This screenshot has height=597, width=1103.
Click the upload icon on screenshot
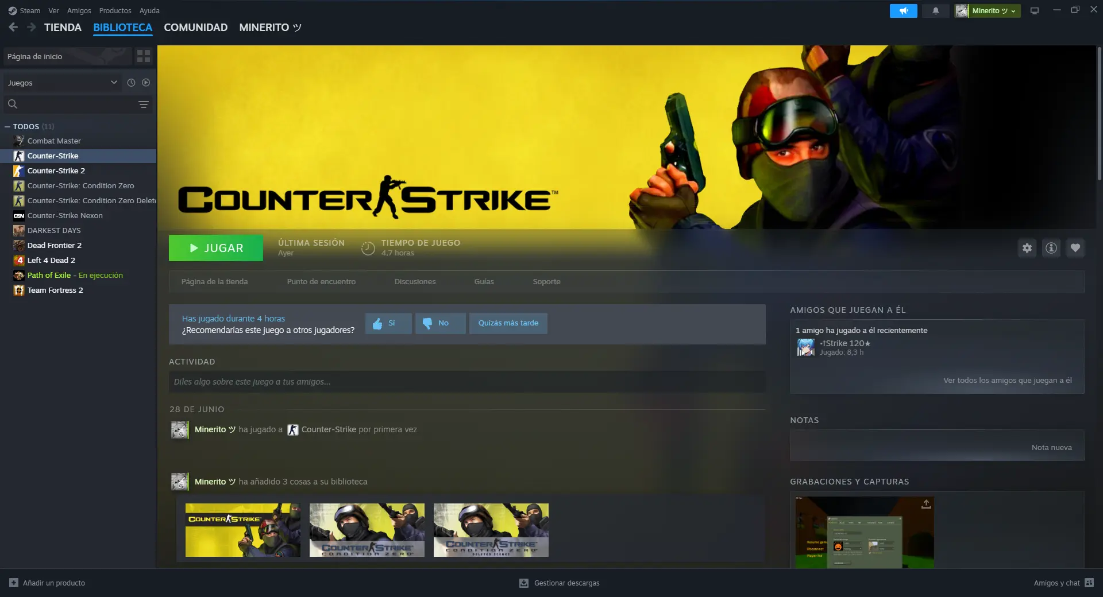pos(925,504)
